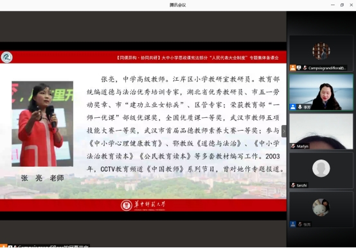Click the active microphone icon on 李芳's tile
356x248 pixels.
coord(300,107)
